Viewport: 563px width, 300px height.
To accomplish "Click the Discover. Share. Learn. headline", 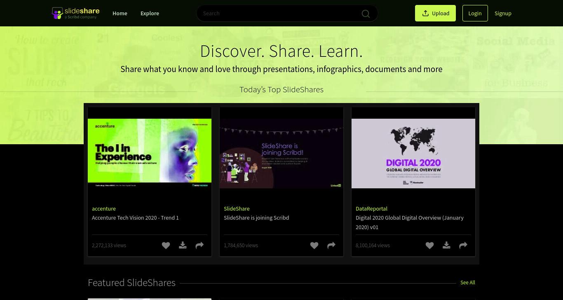I will (x=281, y=51).
